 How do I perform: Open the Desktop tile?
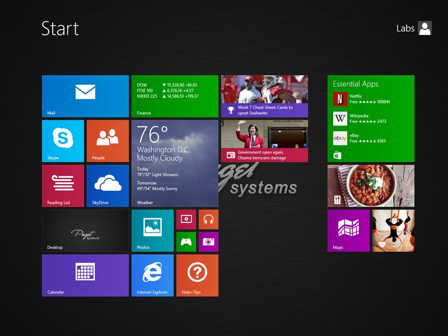tap(85, 230)
